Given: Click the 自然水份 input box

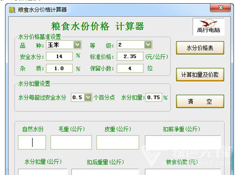Looking at the screenshot, I should tap(32, 142).
